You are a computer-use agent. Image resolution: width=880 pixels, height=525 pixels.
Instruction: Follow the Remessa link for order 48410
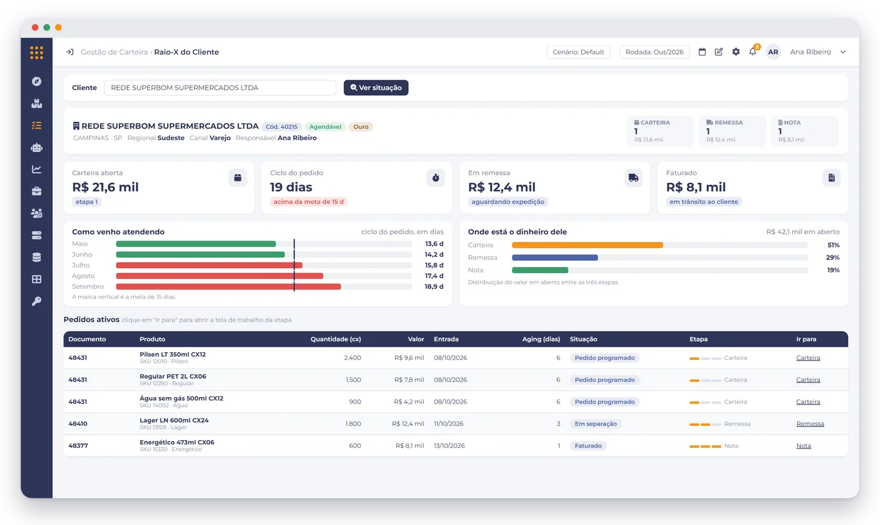[x=810, y=424]
